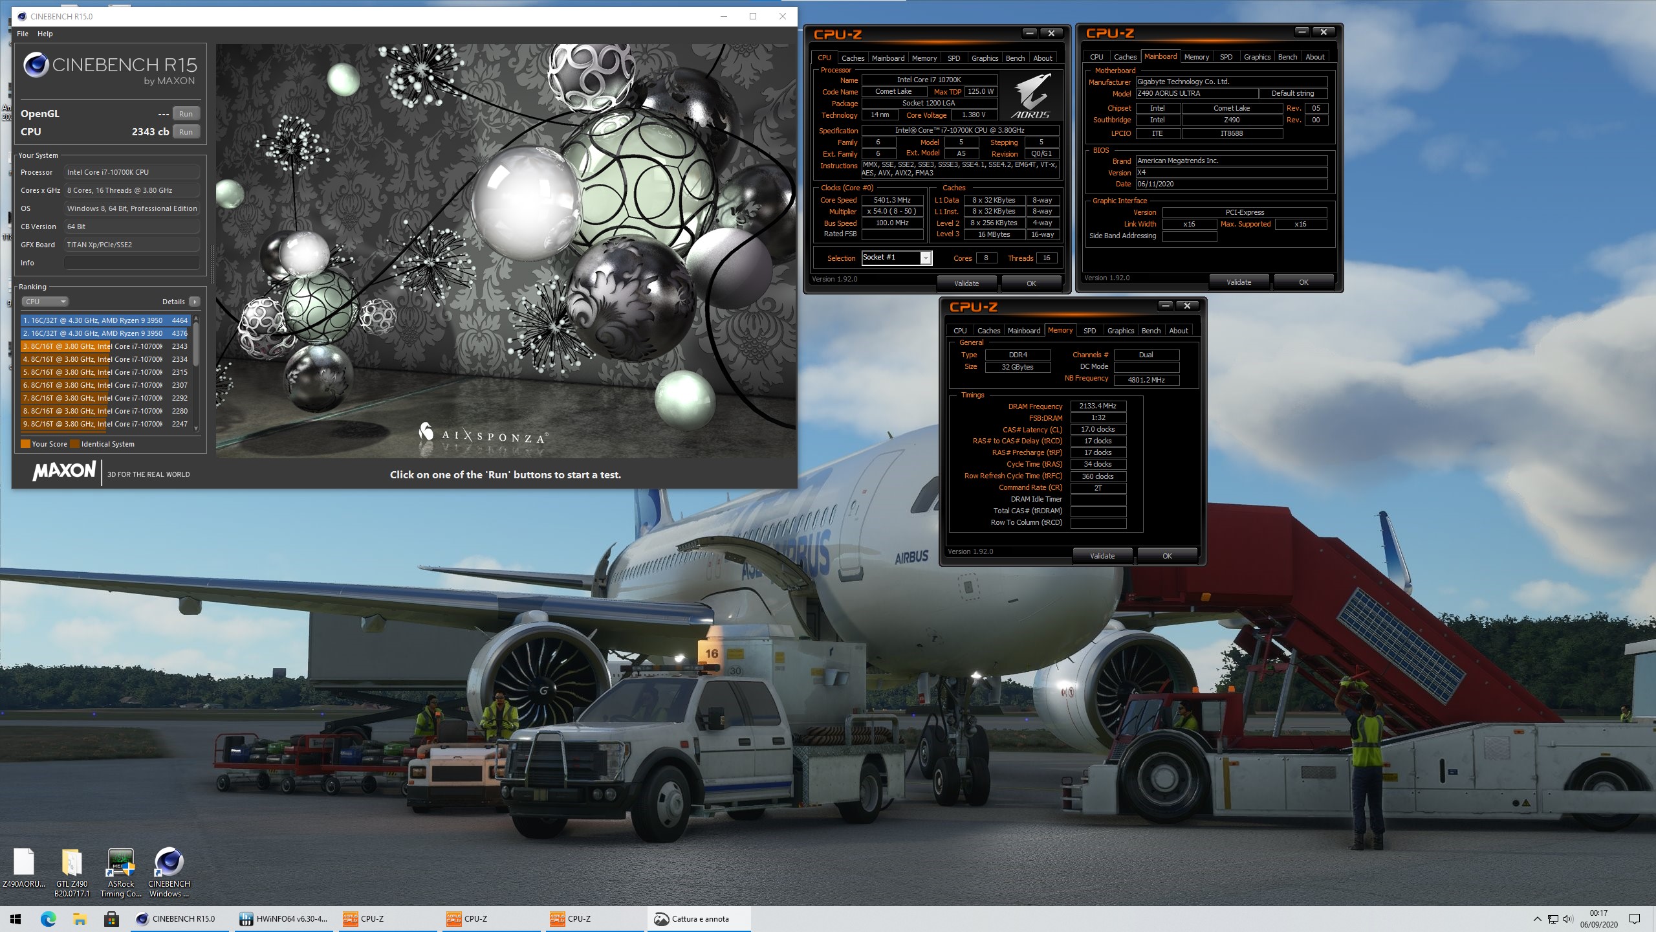Image resolution: width=1656 pixels, height=932 pixels.
Task: Activate the second CPU-Z taskbar item
Action: pos(490,918)
